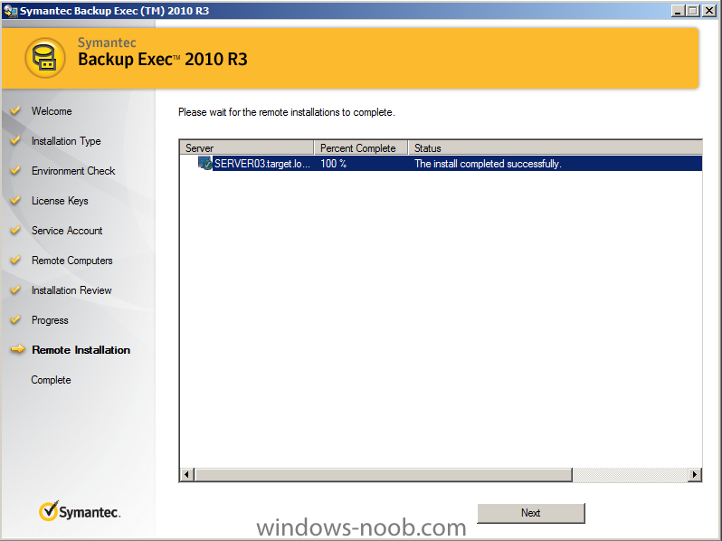Select the Installation Type step

66,141
